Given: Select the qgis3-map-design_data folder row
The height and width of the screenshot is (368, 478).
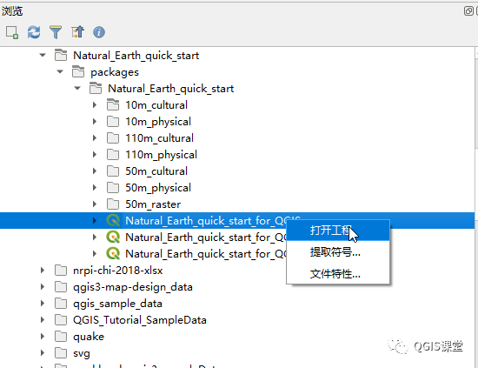Looking at the screenshot, I should click(237, 286).
